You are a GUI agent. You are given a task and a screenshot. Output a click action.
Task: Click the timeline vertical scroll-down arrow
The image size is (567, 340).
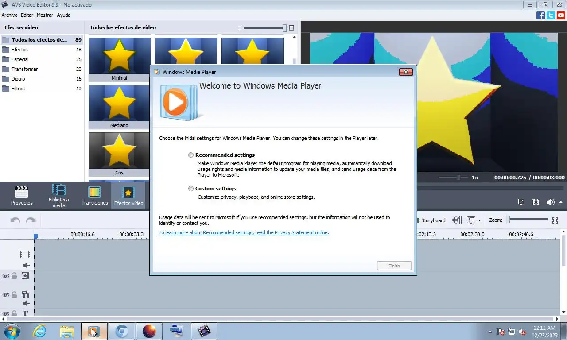coord(564,313)
